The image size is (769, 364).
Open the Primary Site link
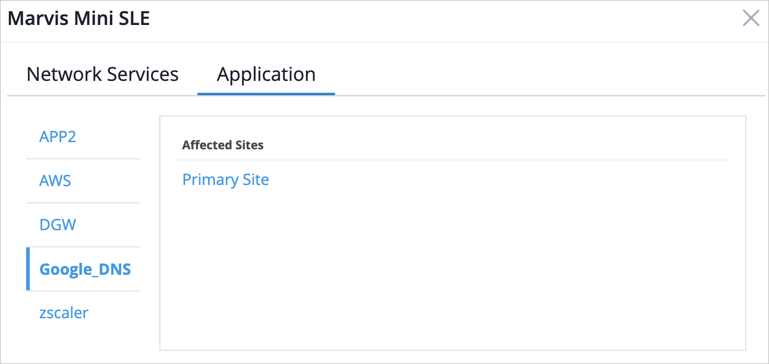coord(225,180)
